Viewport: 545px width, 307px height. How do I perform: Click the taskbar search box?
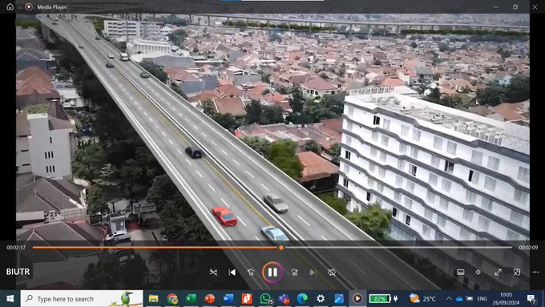(82, 299)
